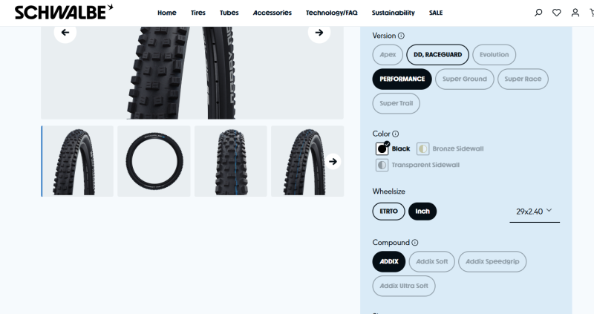594x314 pixels.
Task: Open the search magnifier icon
Action: coord(538,13)
